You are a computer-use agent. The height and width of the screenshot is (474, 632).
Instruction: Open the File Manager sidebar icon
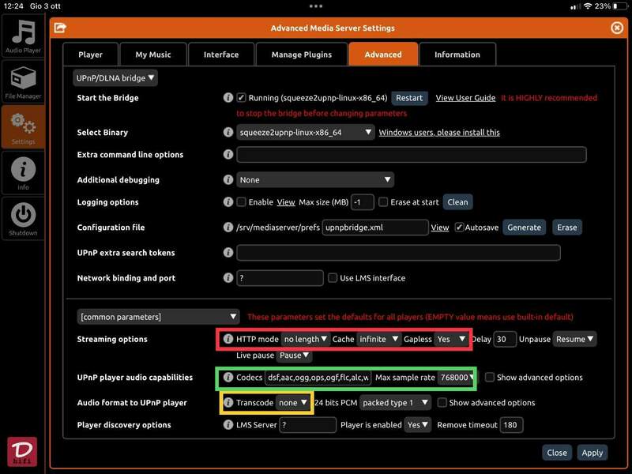(x=23, y=82)
